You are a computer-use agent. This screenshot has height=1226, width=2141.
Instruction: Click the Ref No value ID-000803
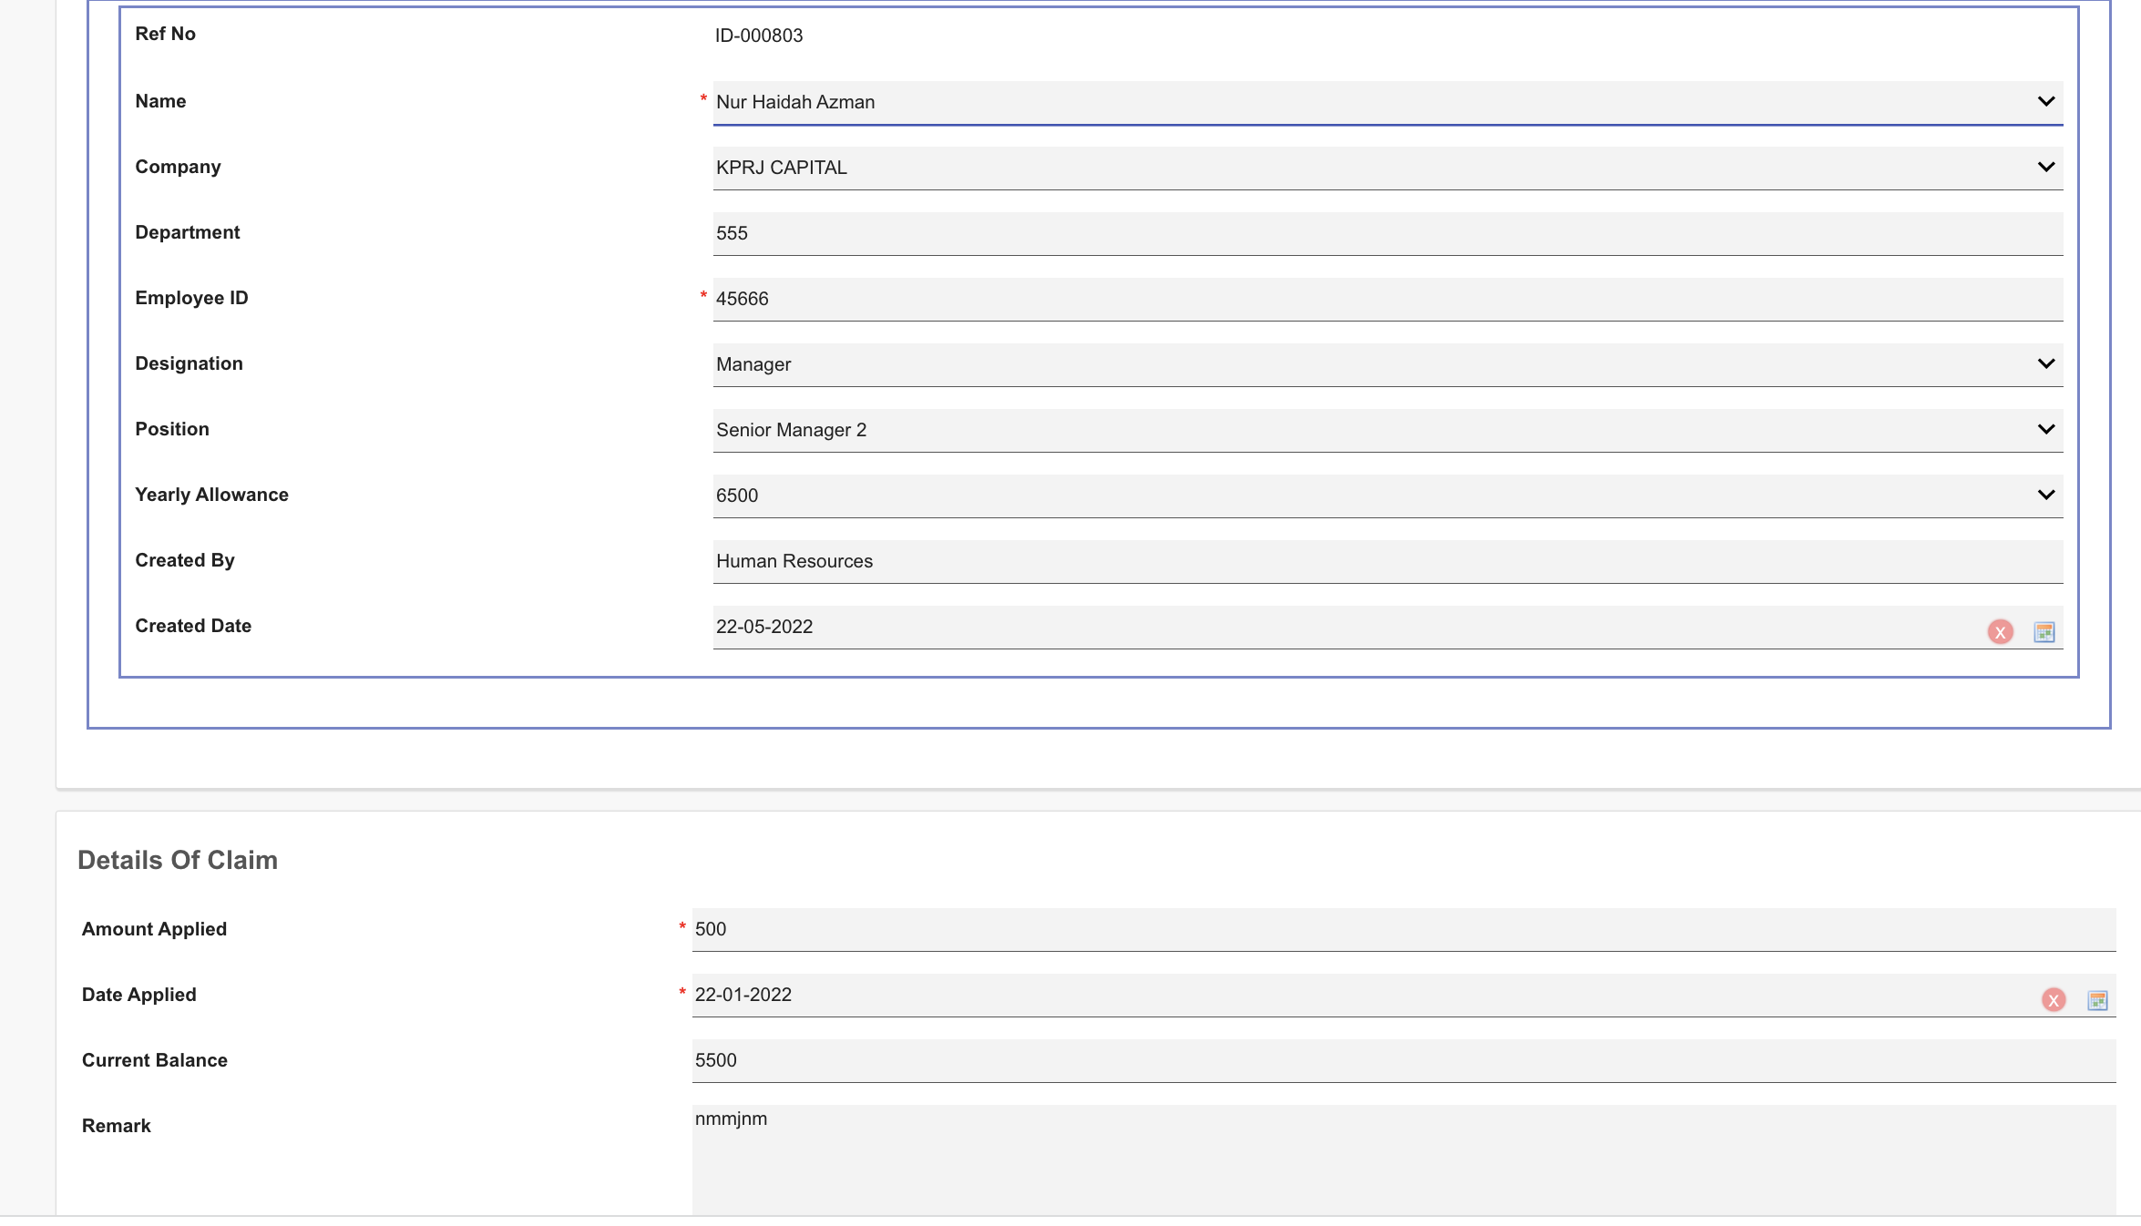(x=758, y=36)
